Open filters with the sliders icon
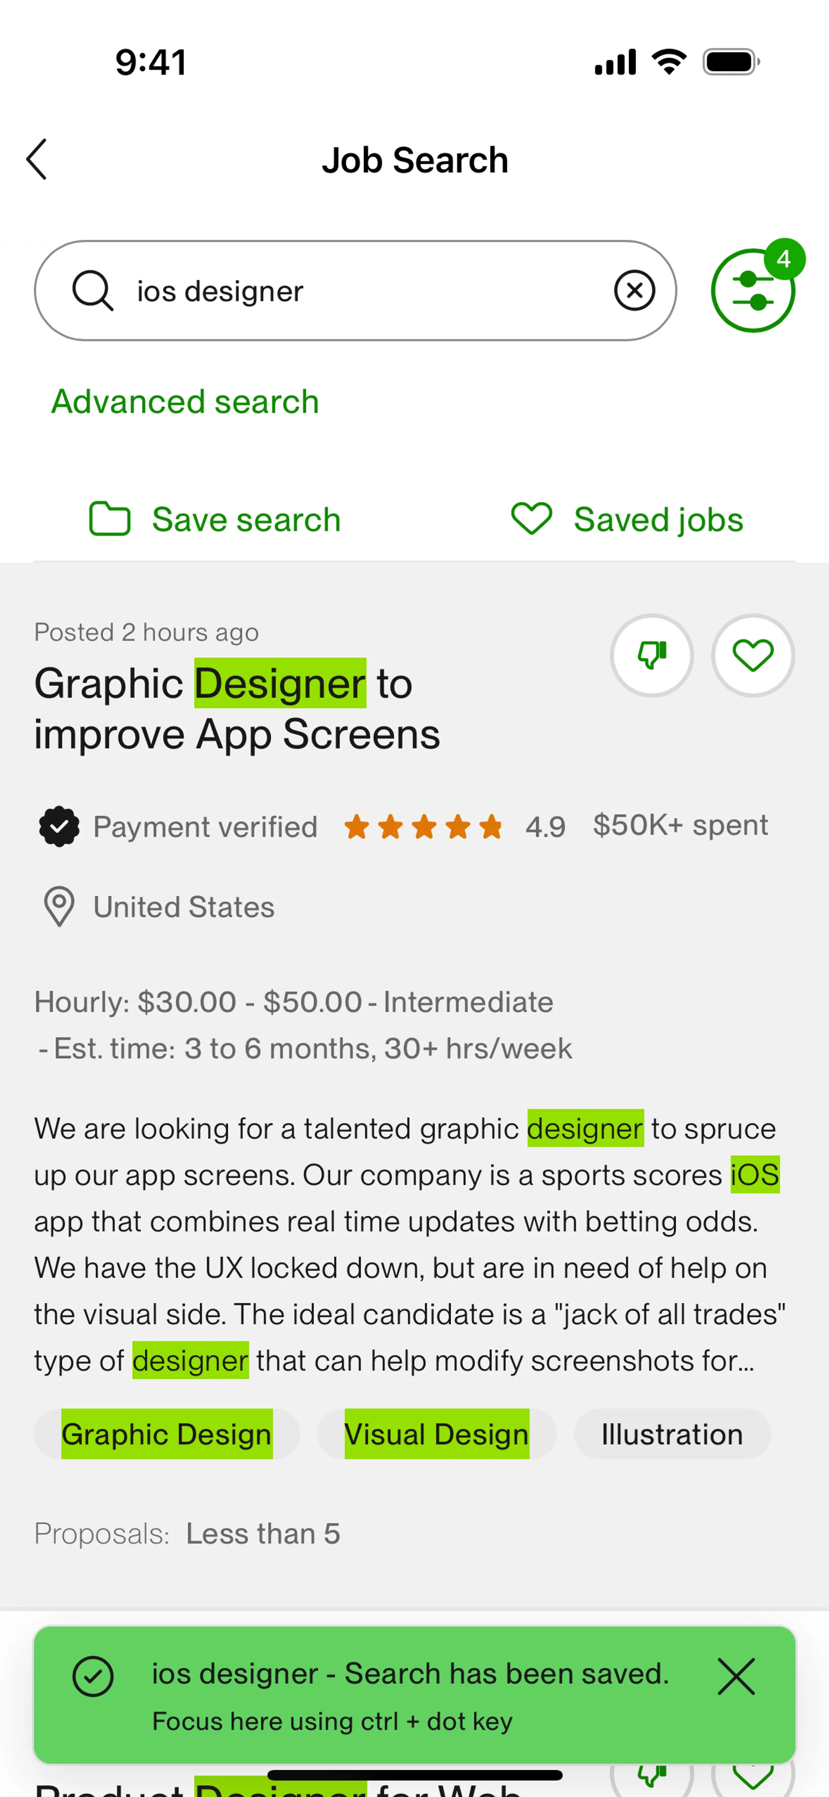 click(x=752, y=291)
